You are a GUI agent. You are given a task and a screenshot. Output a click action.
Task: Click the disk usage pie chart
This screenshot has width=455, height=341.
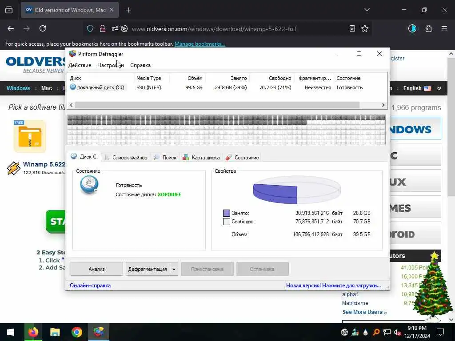(x=296, y=190)
